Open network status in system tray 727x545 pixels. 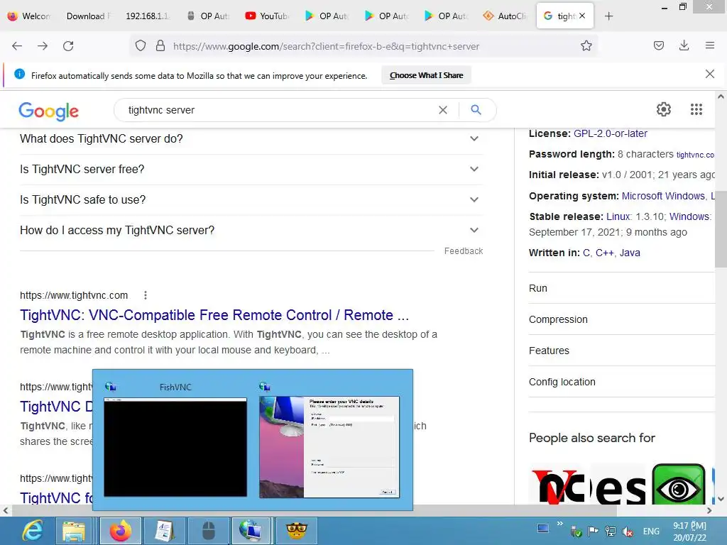point(611,532)
